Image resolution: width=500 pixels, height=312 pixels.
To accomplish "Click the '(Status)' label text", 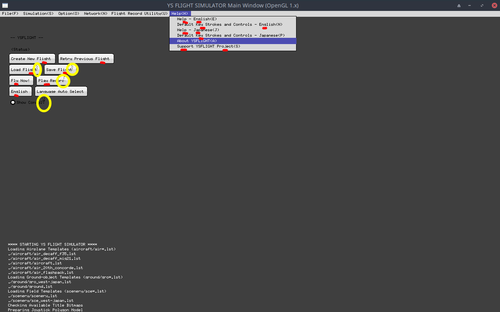I will [21, 50].
